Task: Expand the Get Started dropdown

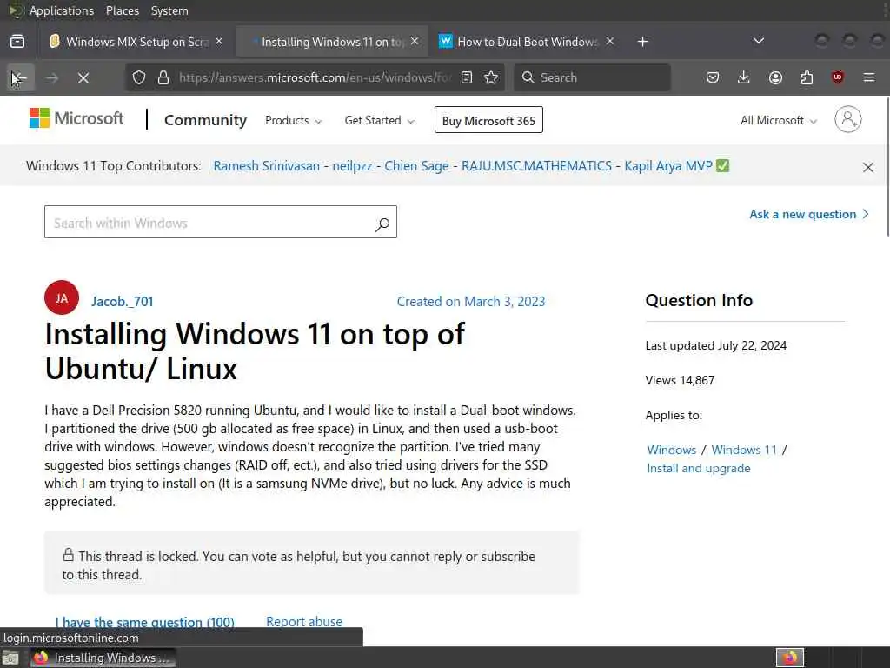Action: [x=379, y=120]
